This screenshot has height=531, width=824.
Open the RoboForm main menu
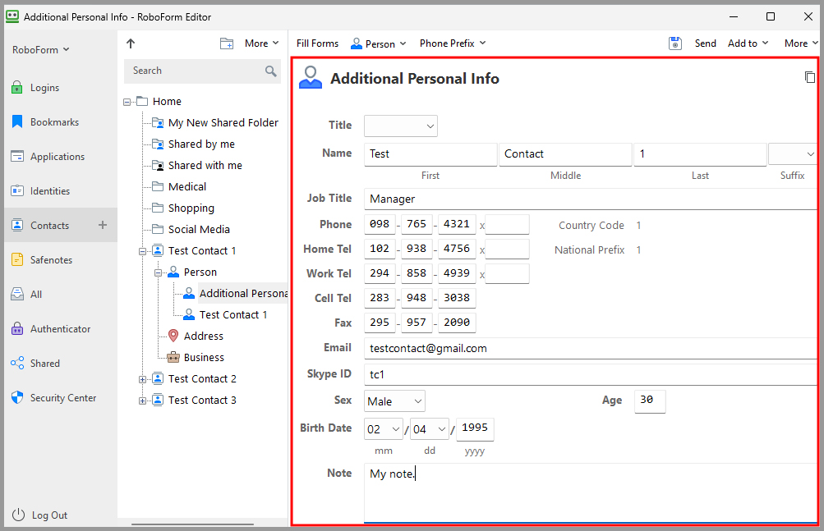point(40,50)
